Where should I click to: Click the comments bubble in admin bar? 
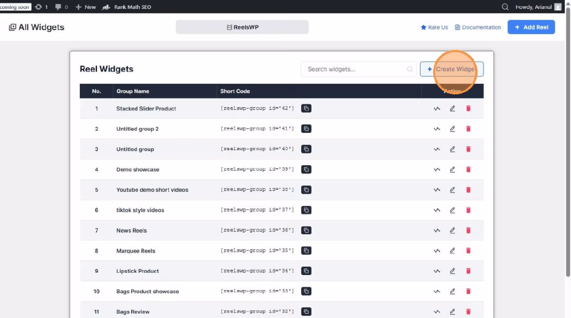coord(61,7)
